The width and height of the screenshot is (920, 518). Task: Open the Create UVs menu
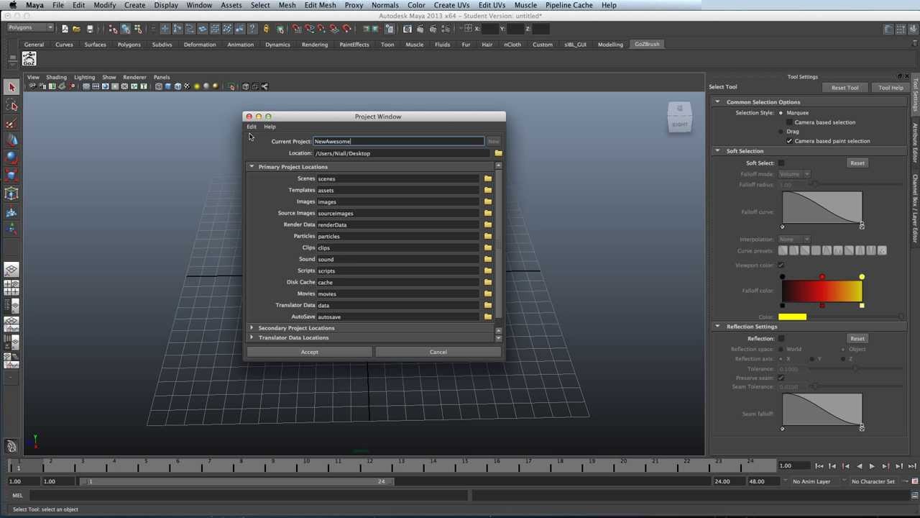click(x=451, y=5)
